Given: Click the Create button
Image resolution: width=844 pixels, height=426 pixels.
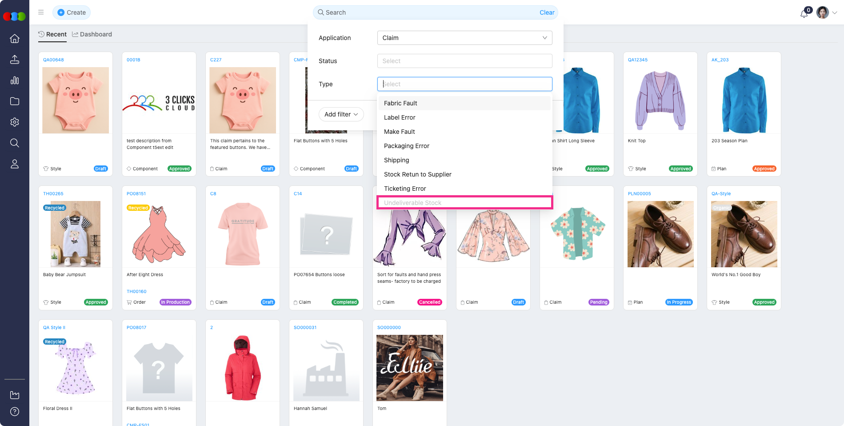Looking at the screenshot, I should coord(72,12).
